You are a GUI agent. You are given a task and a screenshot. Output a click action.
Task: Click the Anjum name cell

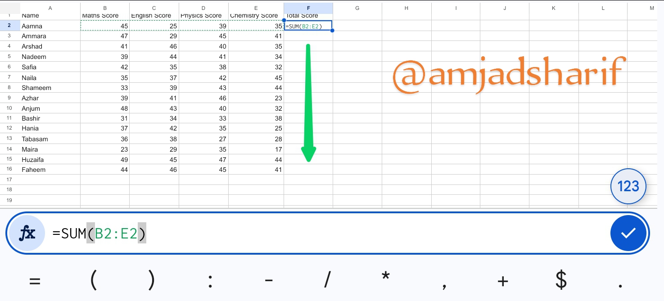point(50,108)
